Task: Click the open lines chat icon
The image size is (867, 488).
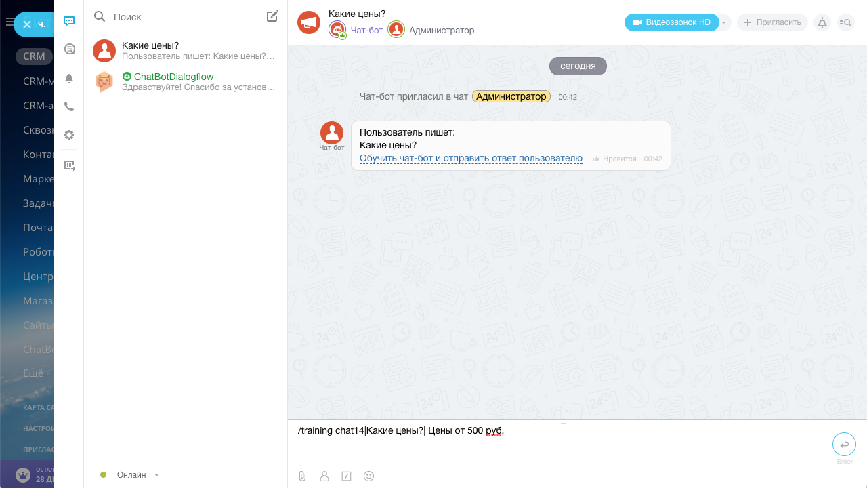Action: 69,49
